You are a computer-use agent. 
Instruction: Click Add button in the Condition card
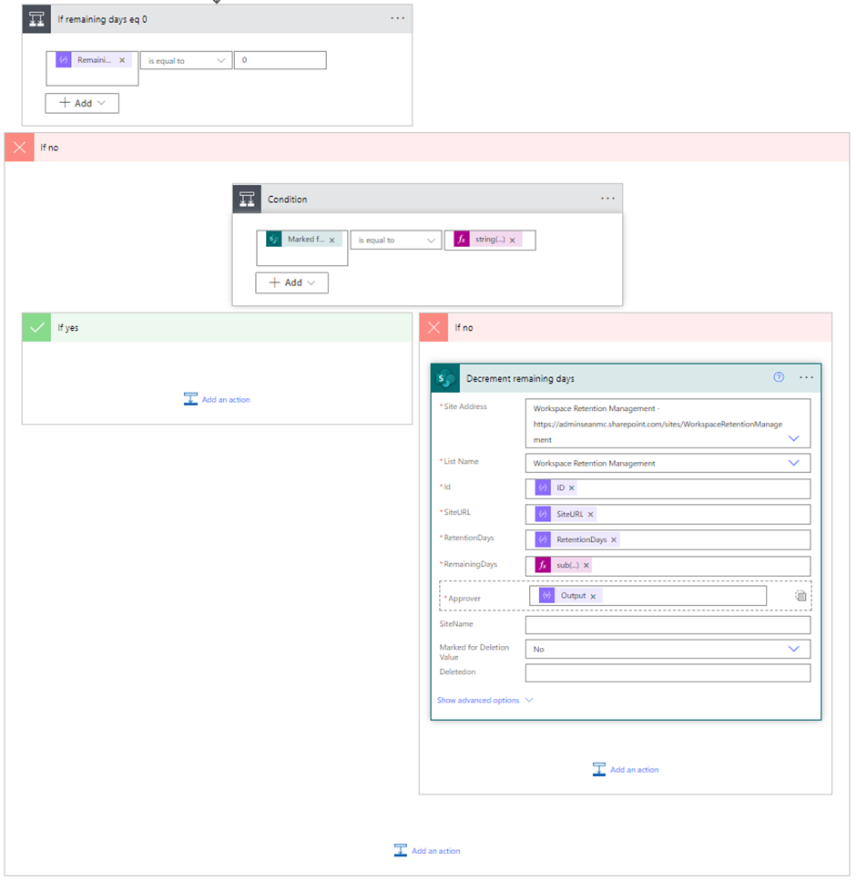(x=291, y=283)
